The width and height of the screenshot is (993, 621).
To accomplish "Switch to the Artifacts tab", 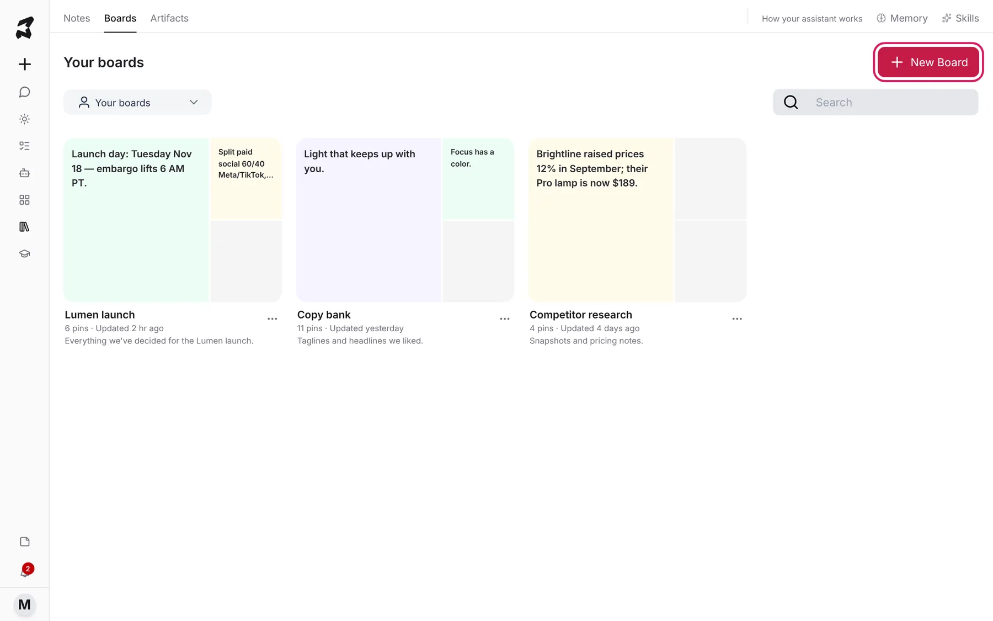I will pyautogui.click(x=169, y=18).
